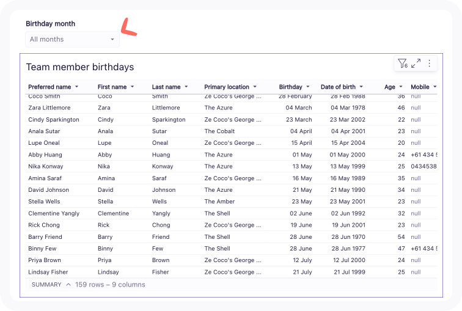The image size is (462, 311).
Task: Open Last name column dropdown arrow
Action: [x=186, y=87]
